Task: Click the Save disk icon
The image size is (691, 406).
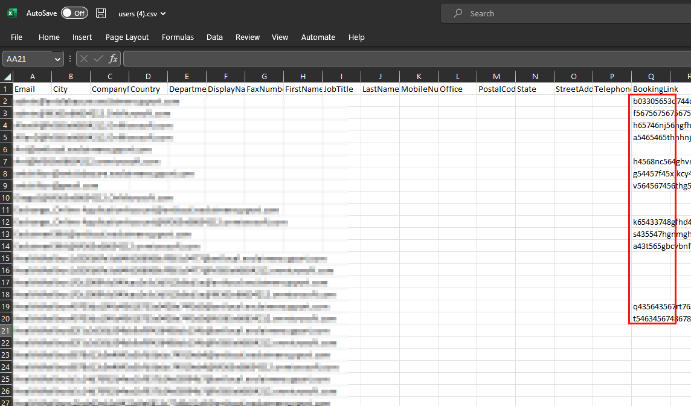Action: (101, 13)
